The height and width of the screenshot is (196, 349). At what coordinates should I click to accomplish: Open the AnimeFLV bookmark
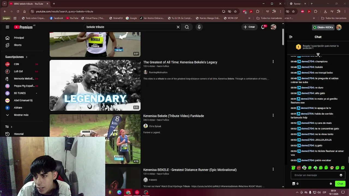point(116,18)
